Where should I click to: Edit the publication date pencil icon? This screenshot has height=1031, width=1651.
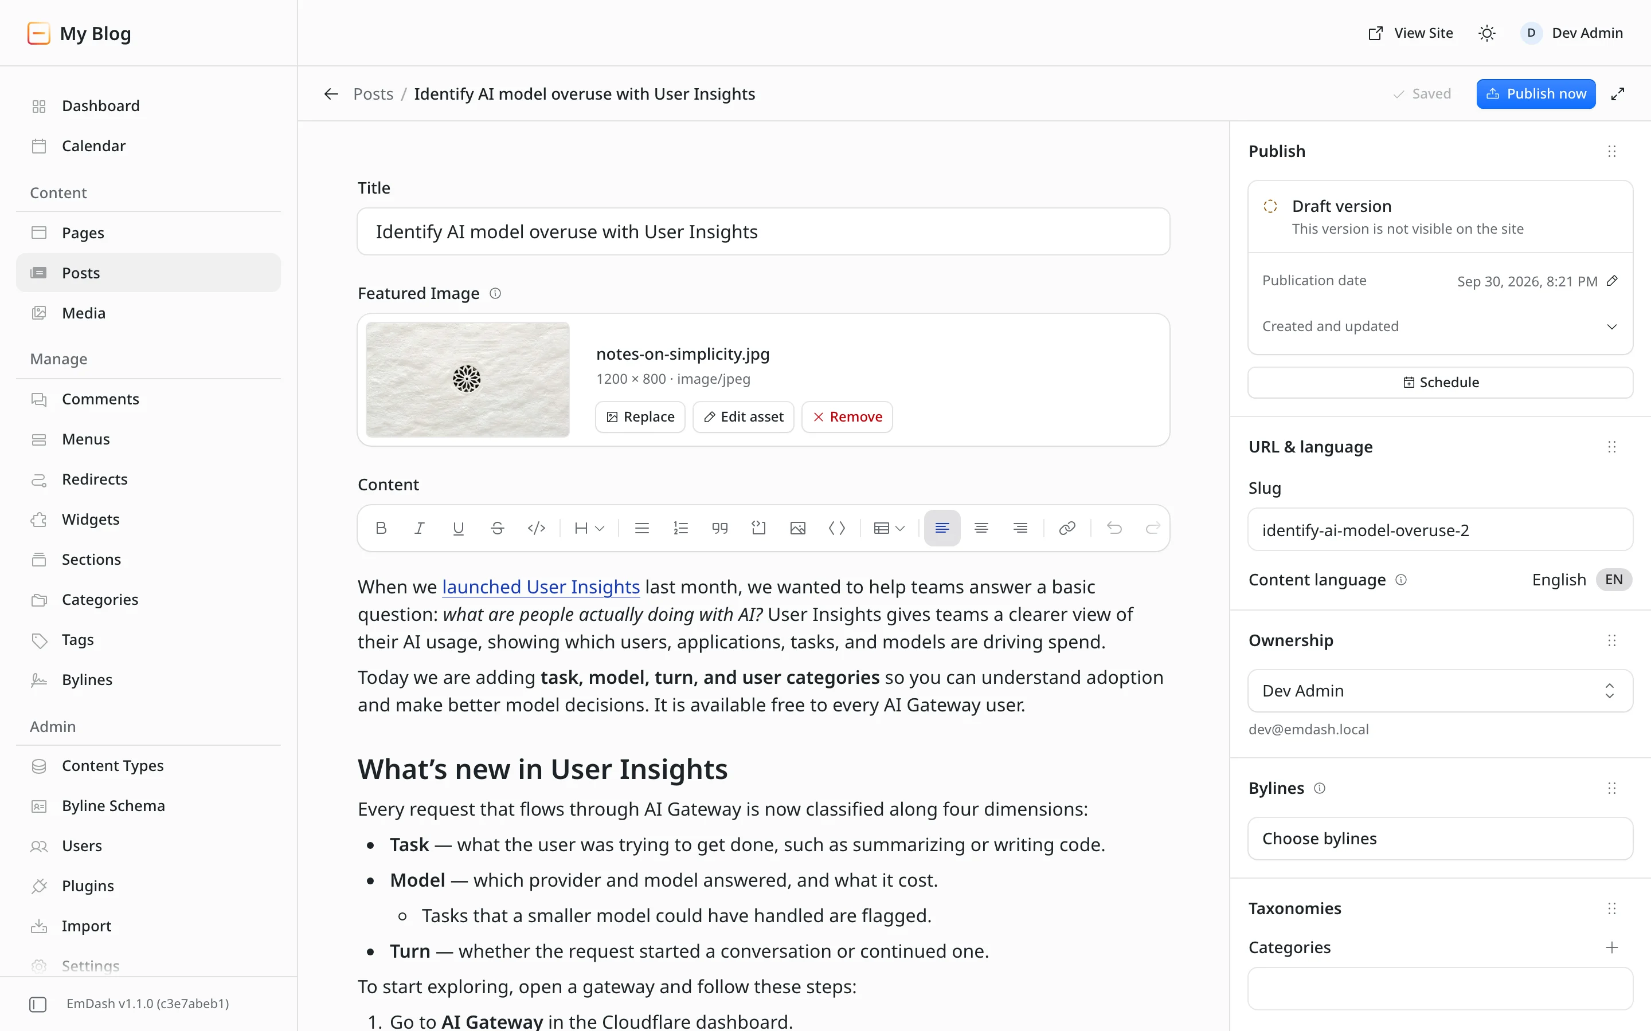coord(1611,281)
